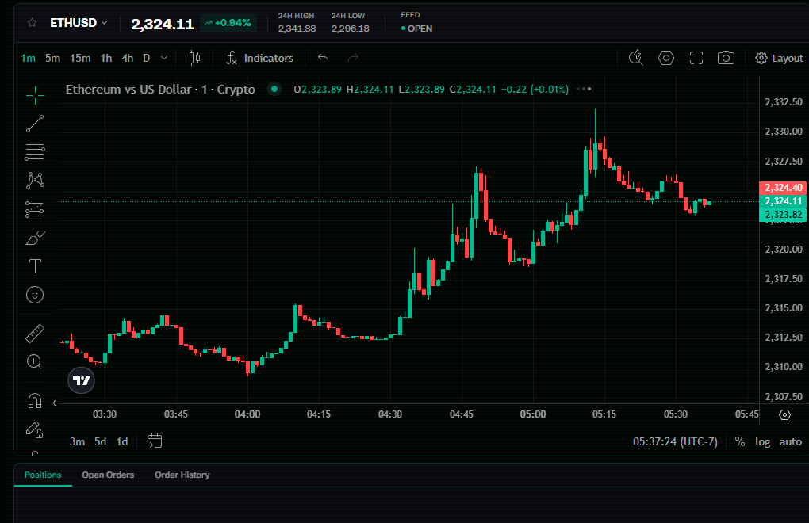Open timezone selector 05:37:24 (UTC-7)
Screen dimensions: 809x523
point(676,441)
